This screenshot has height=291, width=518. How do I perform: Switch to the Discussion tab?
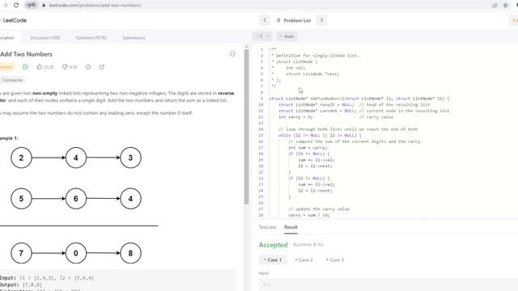coord(45,38)
